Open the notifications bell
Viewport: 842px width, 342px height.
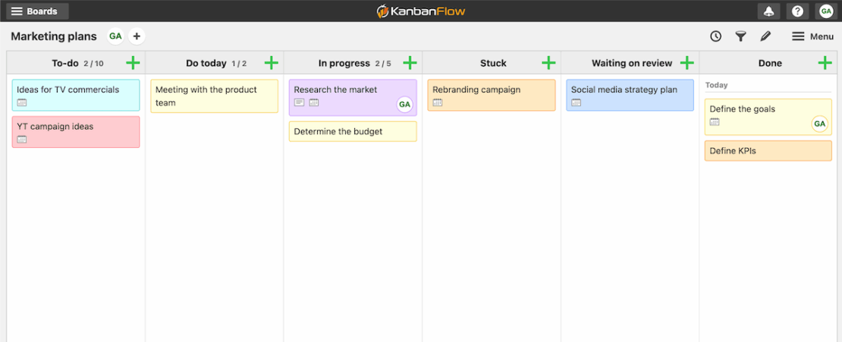click(768, 11)
